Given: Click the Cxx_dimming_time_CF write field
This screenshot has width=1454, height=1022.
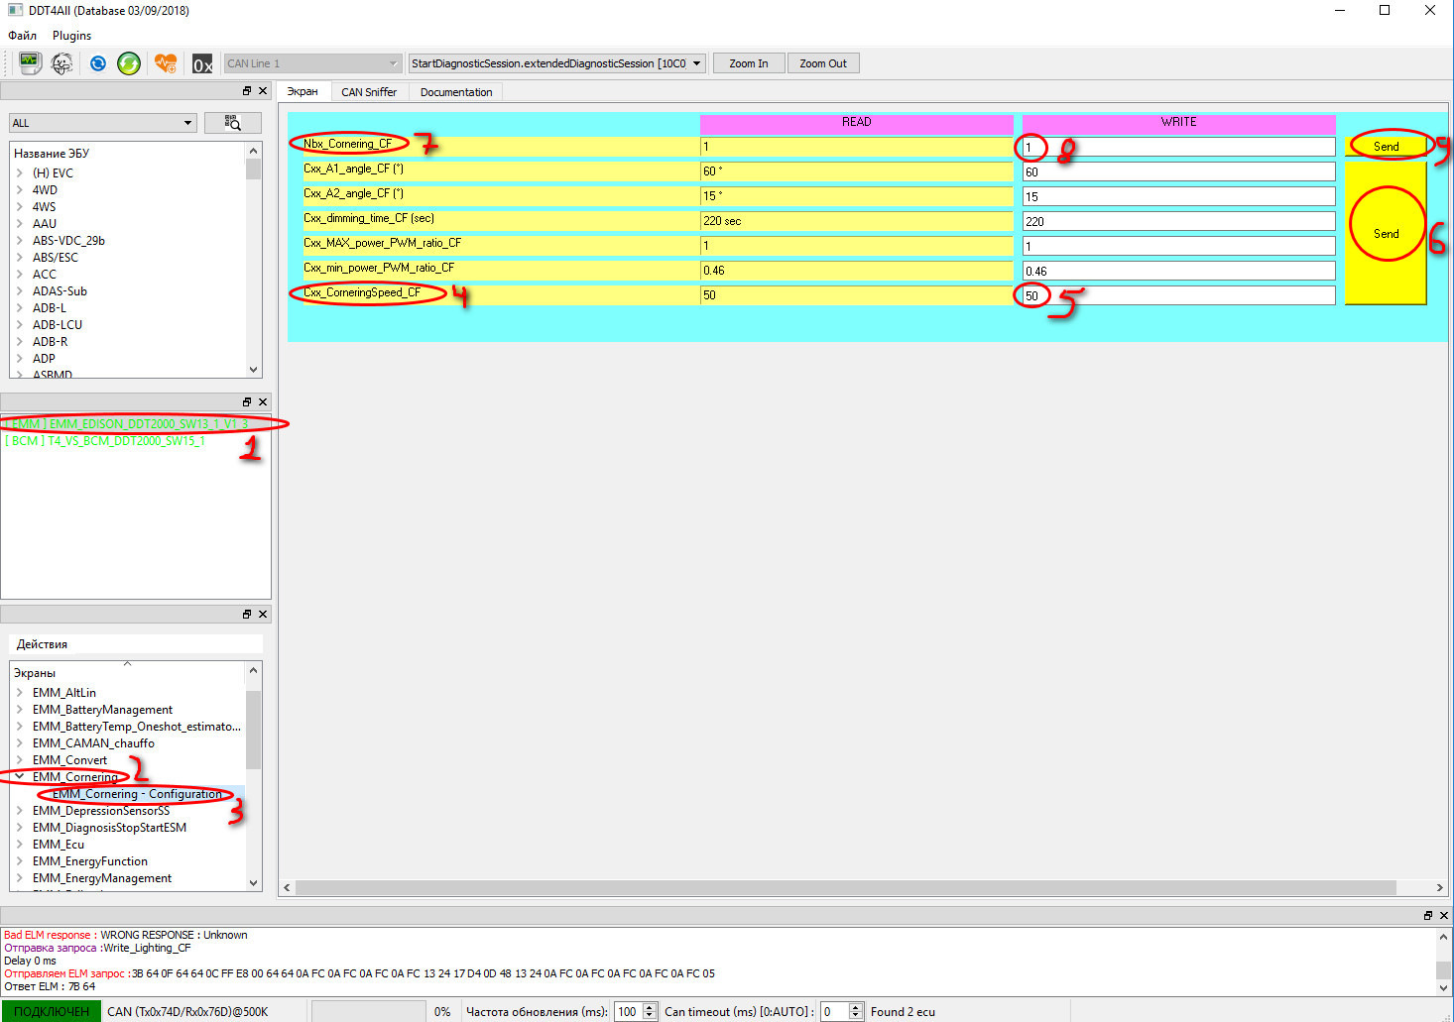Looking at the screenshot, I should tap(1178, 221).
